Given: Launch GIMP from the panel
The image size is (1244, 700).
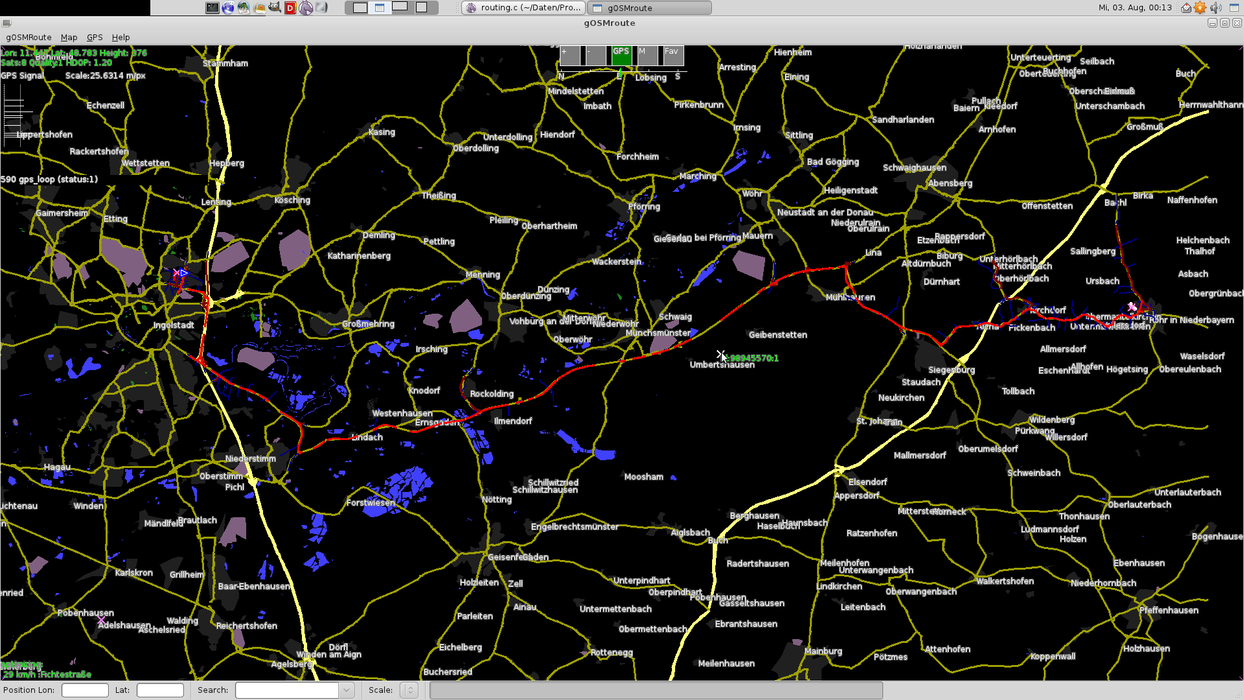Looking at the screenshot, I should 275,8.
